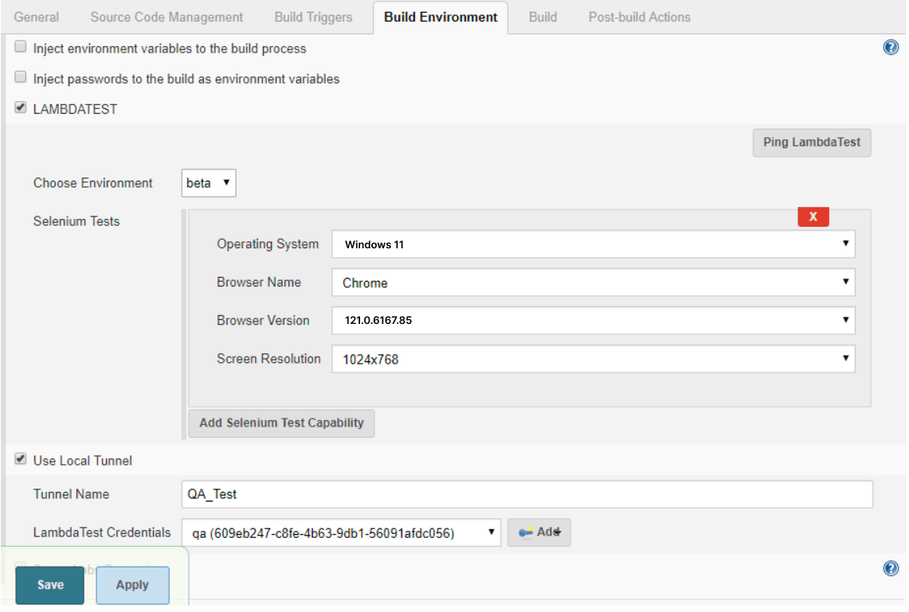Open the Choose Environment dropdown
The width and height of the screenshot is (909, 612).
[x=209, y=183]
